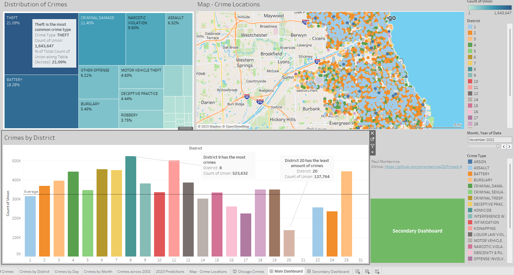Switch to the Main Dashboard tab
Image resolution: width=514 pixels, height=275 pixels.
coord(286,271)
